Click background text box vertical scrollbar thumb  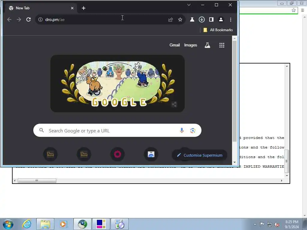point(287,161)
